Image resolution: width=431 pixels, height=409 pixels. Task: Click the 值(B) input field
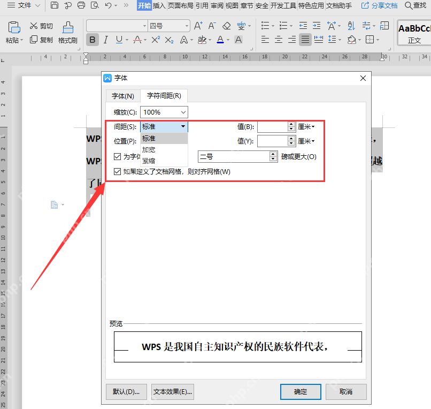click(x=273, y=127)
